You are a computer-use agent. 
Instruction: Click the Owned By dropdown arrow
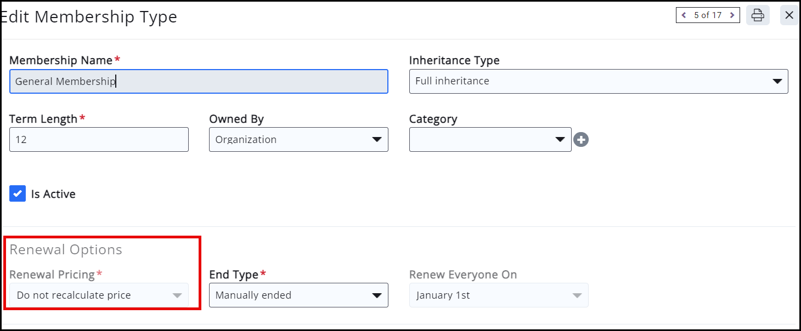tap(377, 140)
